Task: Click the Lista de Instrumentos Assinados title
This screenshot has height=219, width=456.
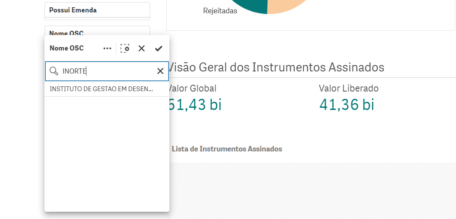Action: 227,149
